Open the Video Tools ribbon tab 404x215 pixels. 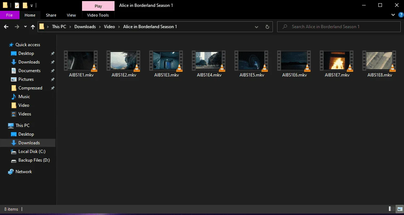[98, 15]
